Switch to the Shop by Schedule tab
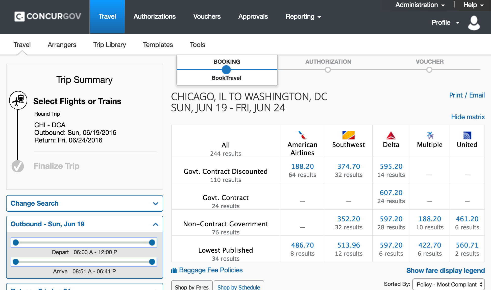The width and height of the screenshot is (491, 290). click(239, 287)
